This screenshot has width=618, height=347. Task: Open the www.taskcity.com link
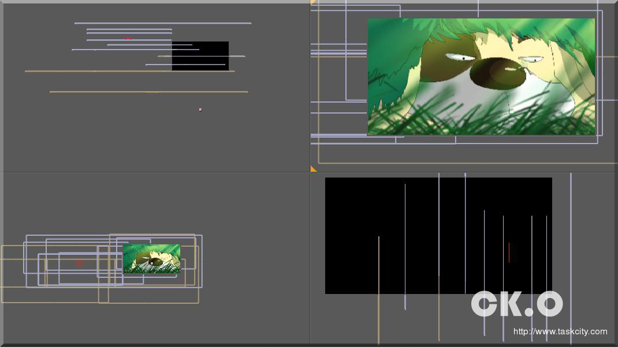click(x=560, y=331)
